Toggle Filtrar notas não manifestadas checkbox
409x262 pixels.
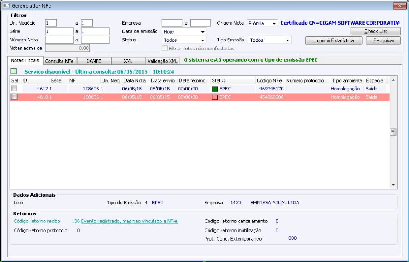tap(165, 49)
